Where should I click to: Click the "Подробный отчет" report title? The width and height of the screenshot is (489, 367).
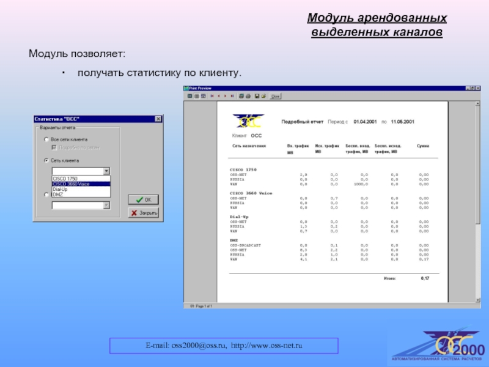click(x=302, y=122)
